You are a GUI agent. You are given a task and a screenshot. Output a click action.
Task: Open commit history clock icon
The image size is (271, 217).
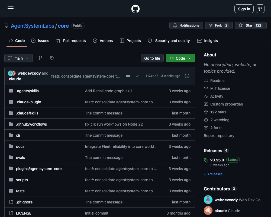pyautogui.click(x=187, y=76)
